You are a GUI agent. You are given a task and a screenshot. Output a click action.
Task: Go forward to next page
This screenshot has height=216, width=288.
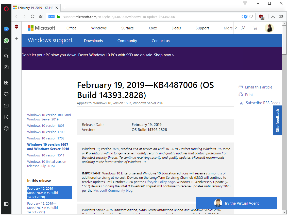point(24,16)
